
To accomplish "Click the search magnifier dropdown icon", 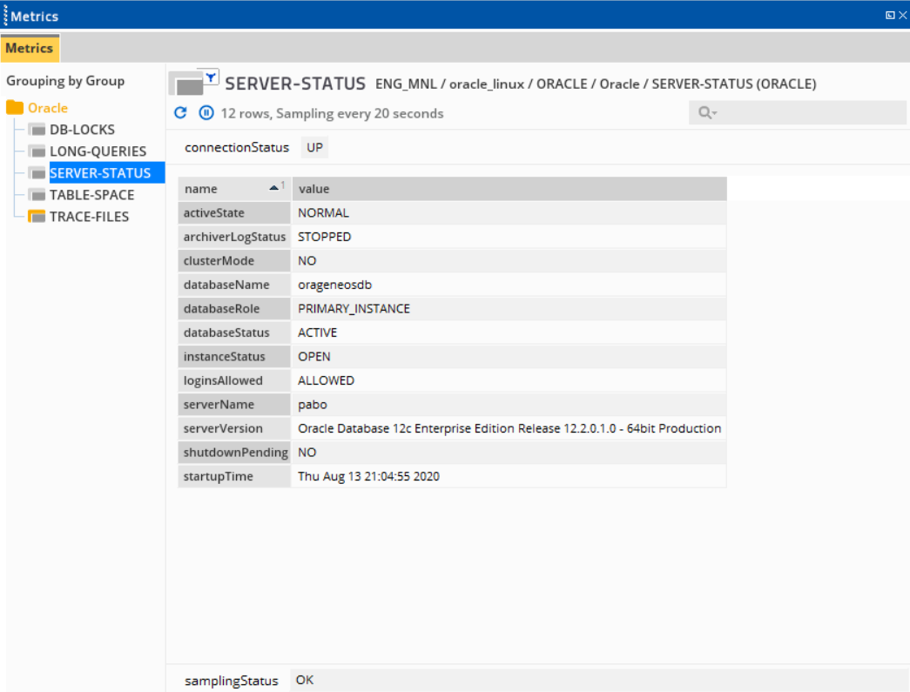I will [x=707, y=112].
